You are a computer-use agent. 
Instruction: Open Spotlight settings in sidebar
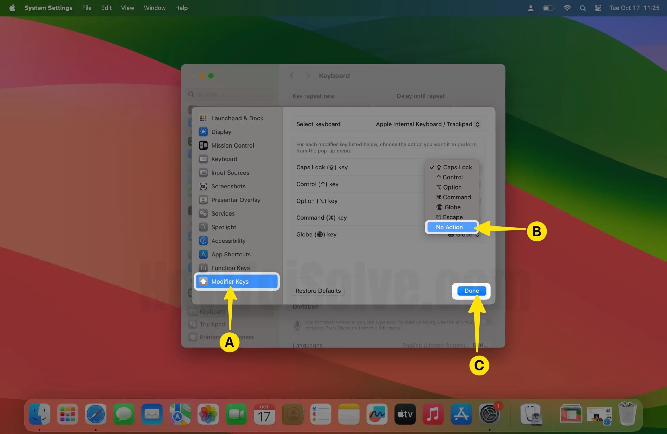[x=224, y=227]
